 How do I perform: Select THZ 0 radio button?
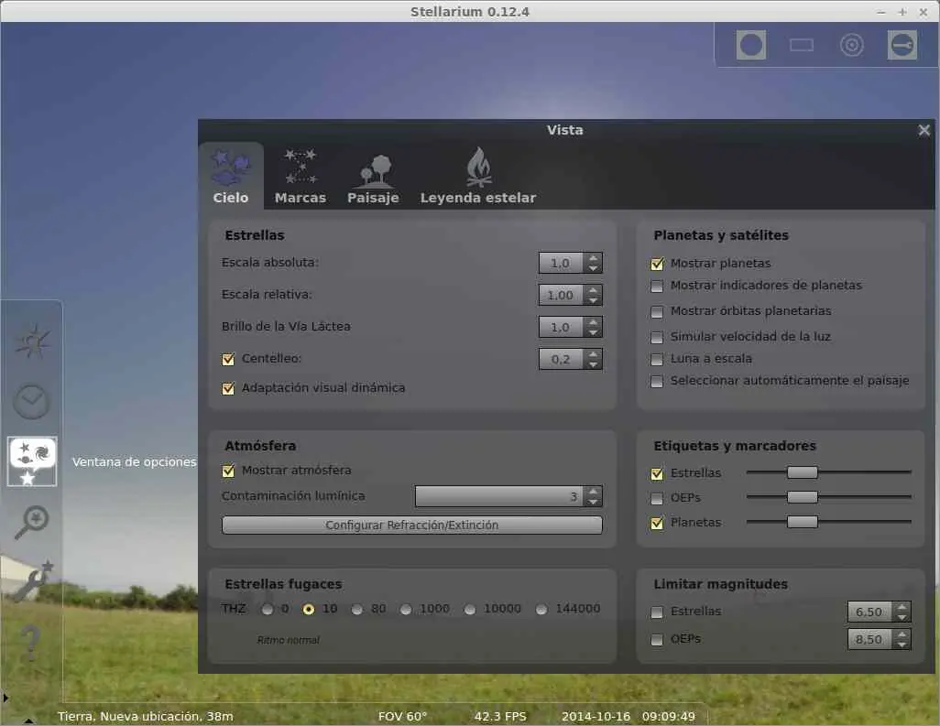pyautogui.click(x=268, y=609)
